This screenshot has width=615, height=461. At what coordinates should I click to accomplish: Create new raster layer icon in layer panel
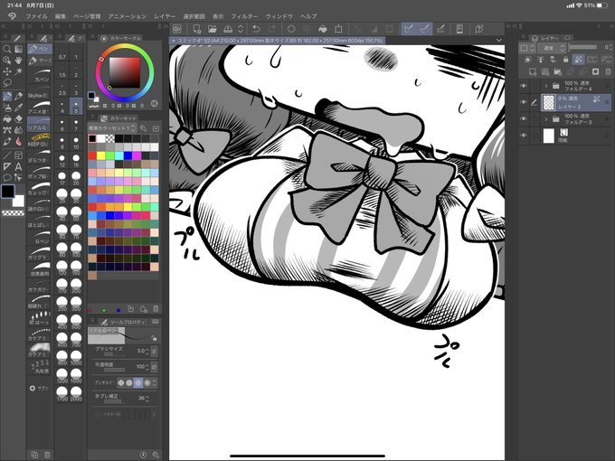pyautogui.click(x=532, y=71)
